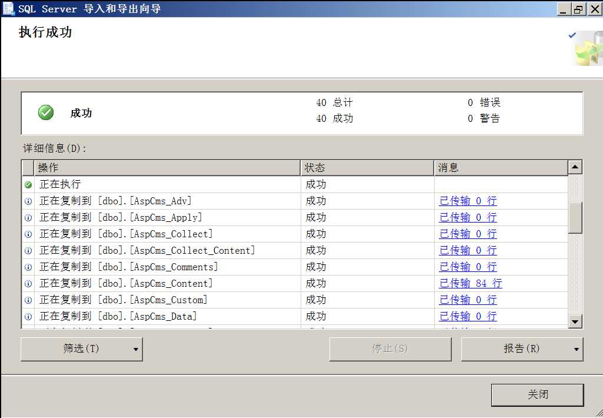
Task: Click the scroll down arrow of details list
Action: 575,321
